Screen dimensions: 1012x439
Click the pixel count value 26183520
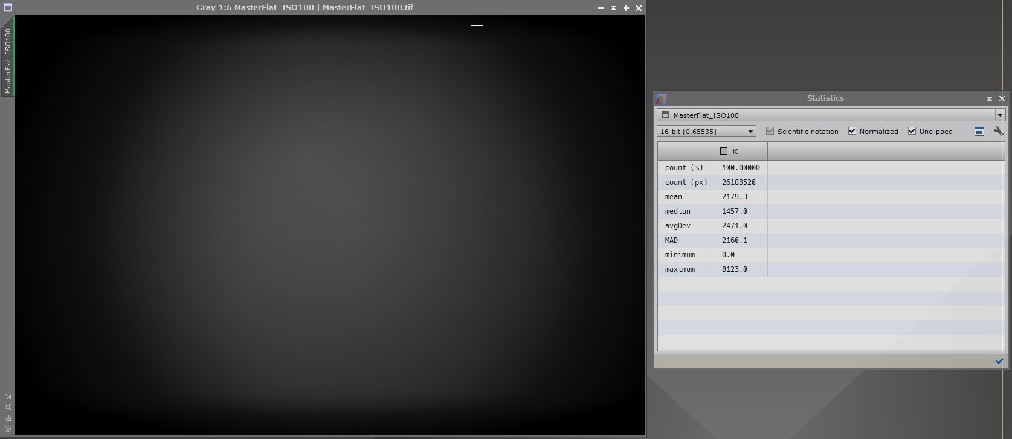pyautogui.click(x=739, y=182)
